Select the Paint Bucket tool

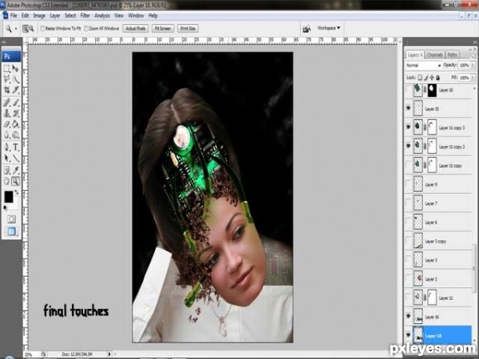(16, 124)
